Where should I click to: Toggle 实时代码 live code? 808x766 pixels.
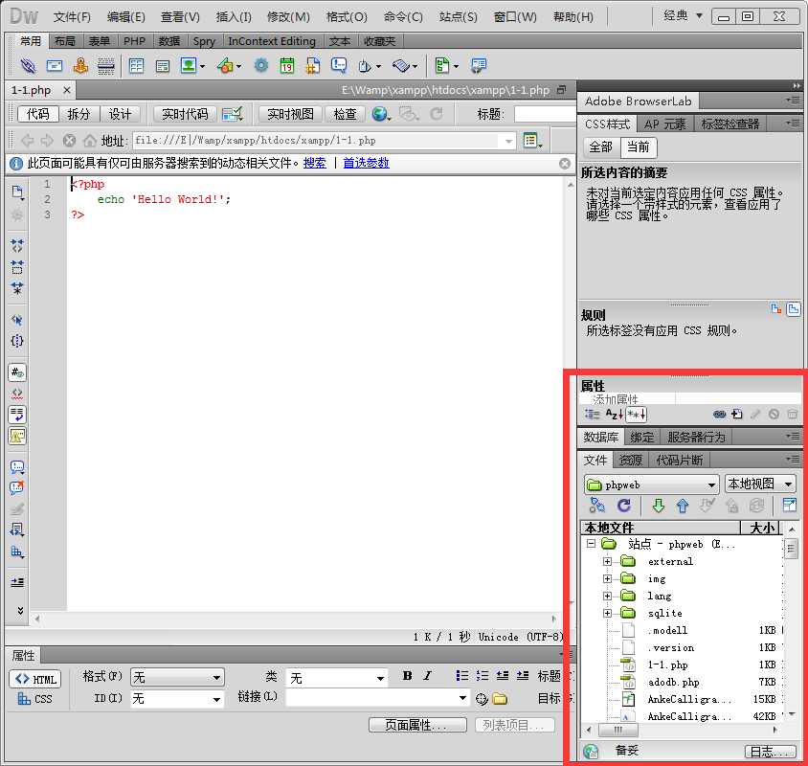[x=185, y=114]
